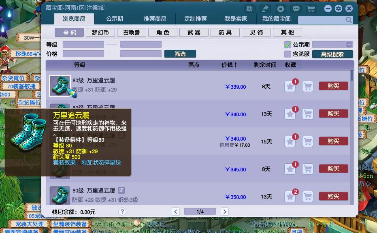Screen dimensions: 377x233
Task: Go to previous page arrow
Action: coord(176,212)
